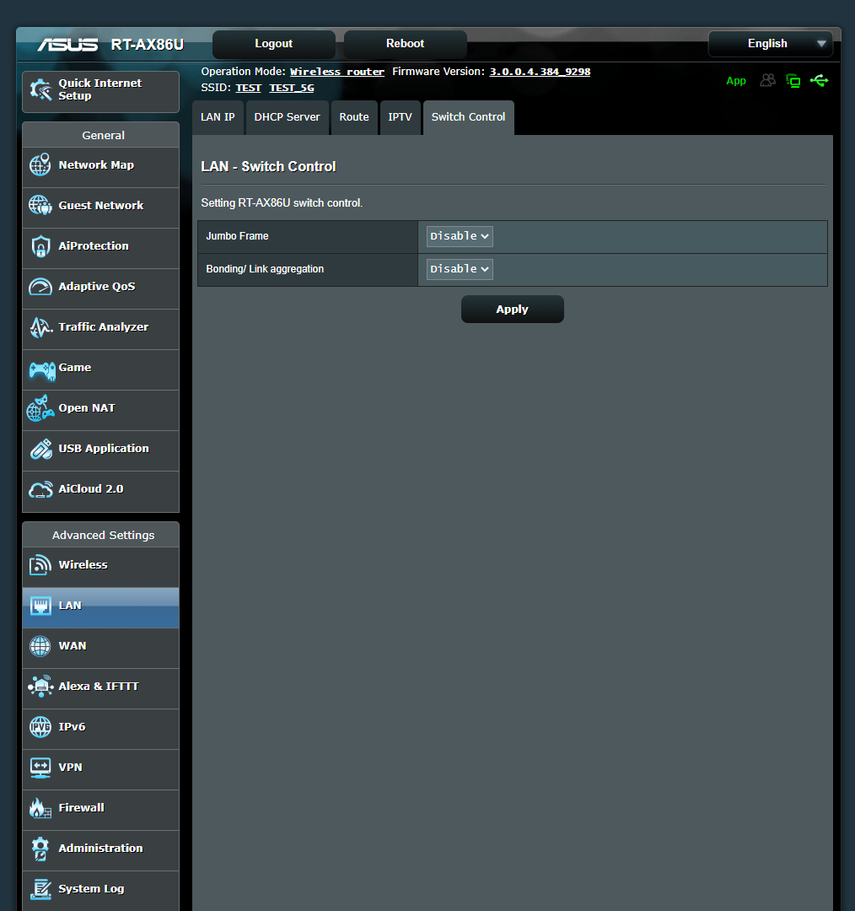This screenshot has width=855, height=911.
Task: Go to WAN settings
Action: click(100, 649)
